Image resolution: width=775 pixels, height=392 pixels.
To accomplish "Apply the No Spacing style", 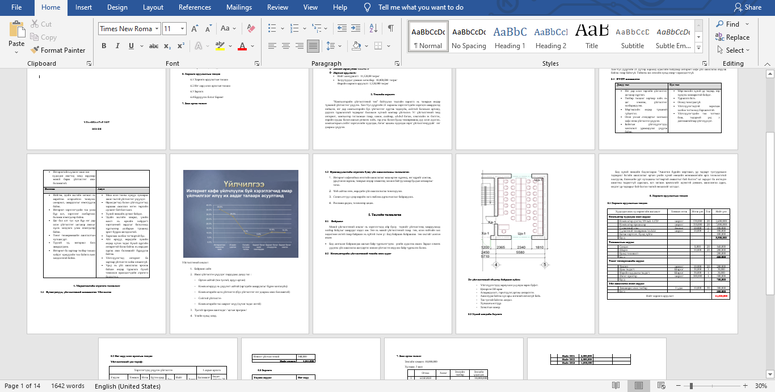I will pyautogui.click(x=469, y=37).
